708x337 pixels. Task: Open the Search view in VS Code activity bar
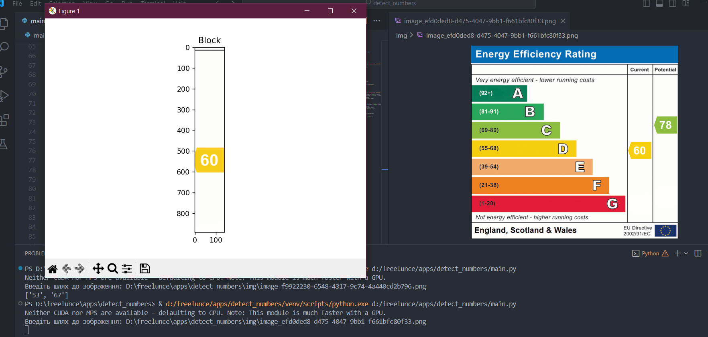(x=4, y=47)
